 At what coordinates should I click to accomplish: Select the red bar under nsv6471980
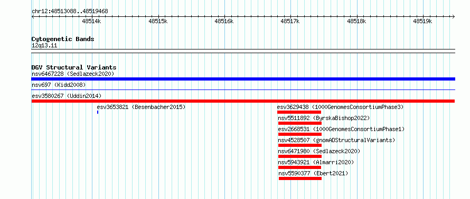(x=300, y=156)
